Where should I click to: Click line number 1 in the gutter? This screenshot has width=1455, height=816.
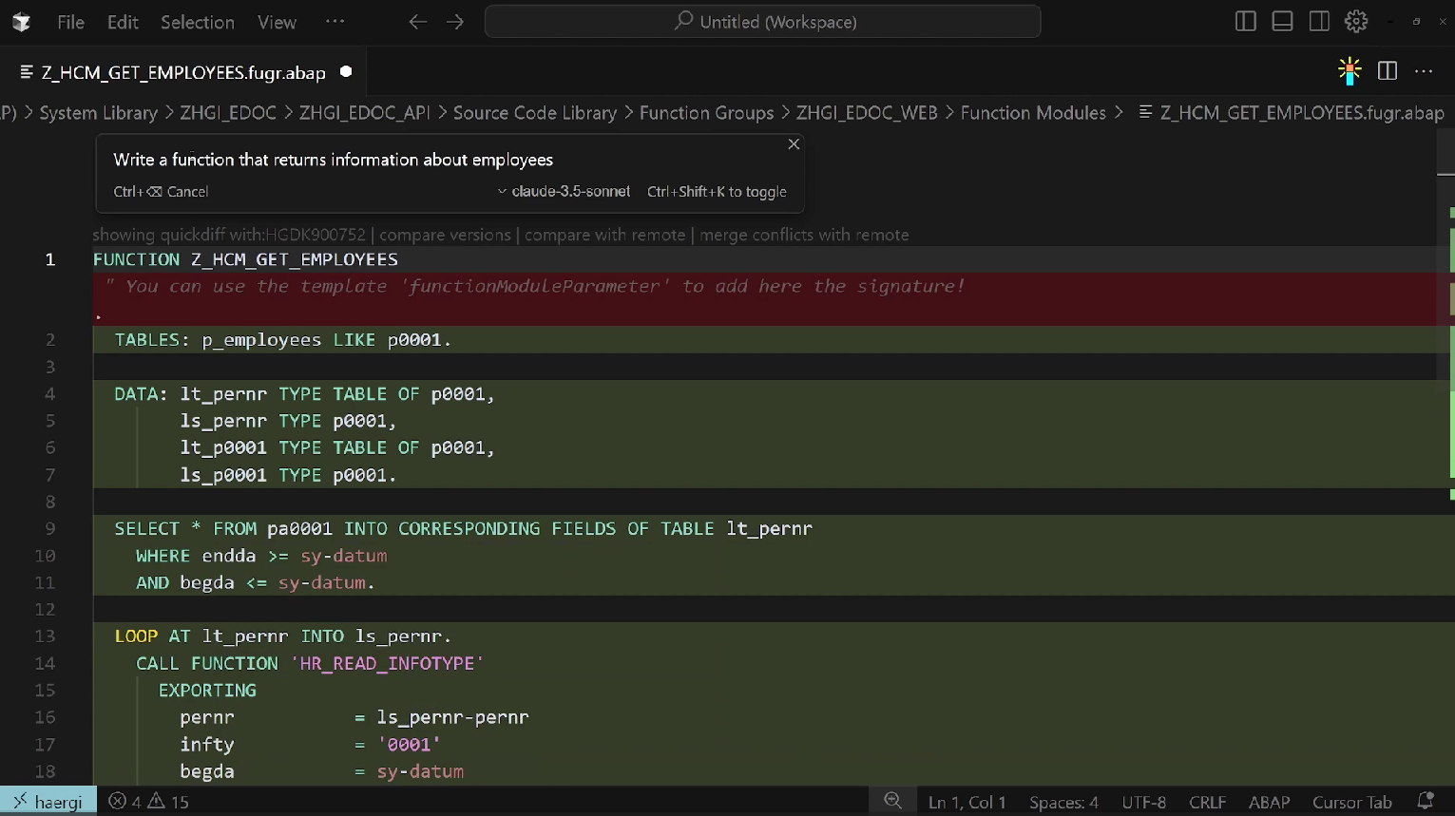click(x=50, y=259)
